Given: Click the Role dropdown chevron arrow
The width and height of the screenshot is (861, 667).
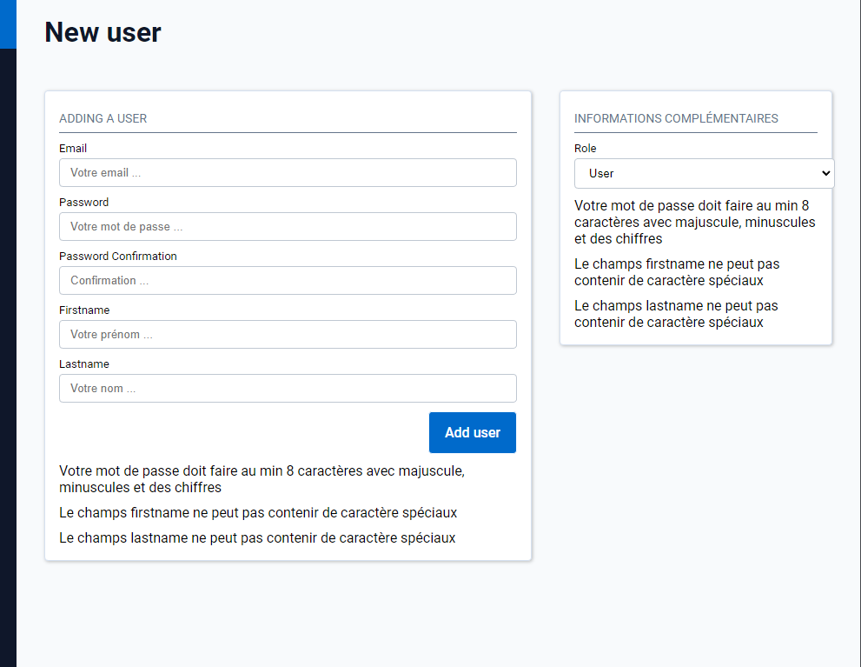Looking at the screenshot, I should pyautogui.click(x=824, y=173).
